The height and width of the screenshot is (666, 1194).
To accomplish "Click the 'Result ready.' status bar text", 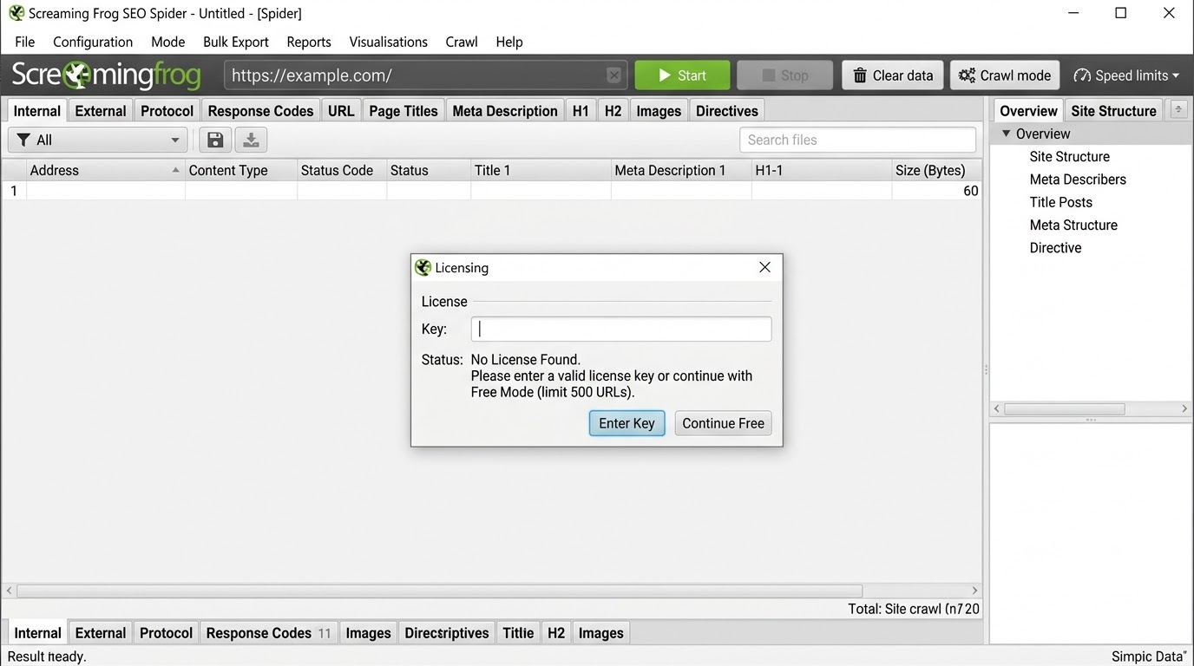I will (x=47, y=656).
